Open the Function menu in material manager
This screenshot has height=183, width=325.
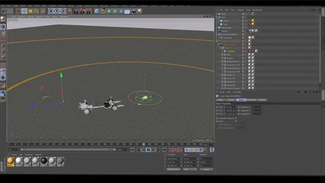click(29, 155)
